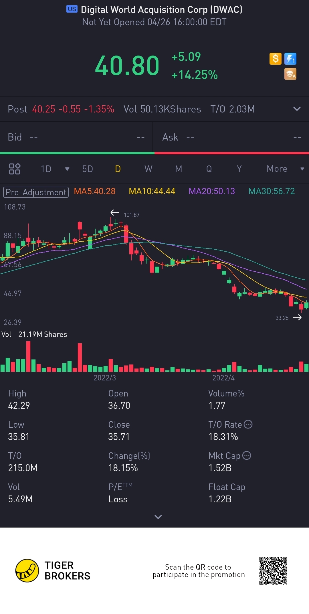Screen dimensions: 309x614
Task: Tap the T/O Rate value 18.31%
Action: click(223, 437)
